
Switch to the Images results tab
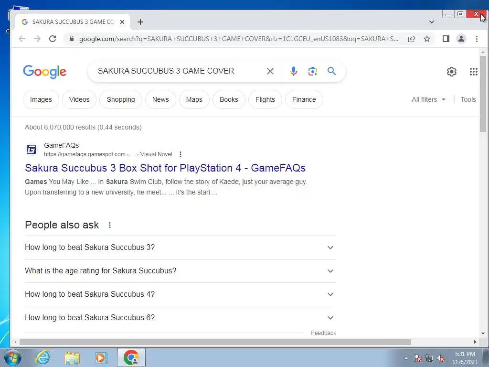coord(41,99)
